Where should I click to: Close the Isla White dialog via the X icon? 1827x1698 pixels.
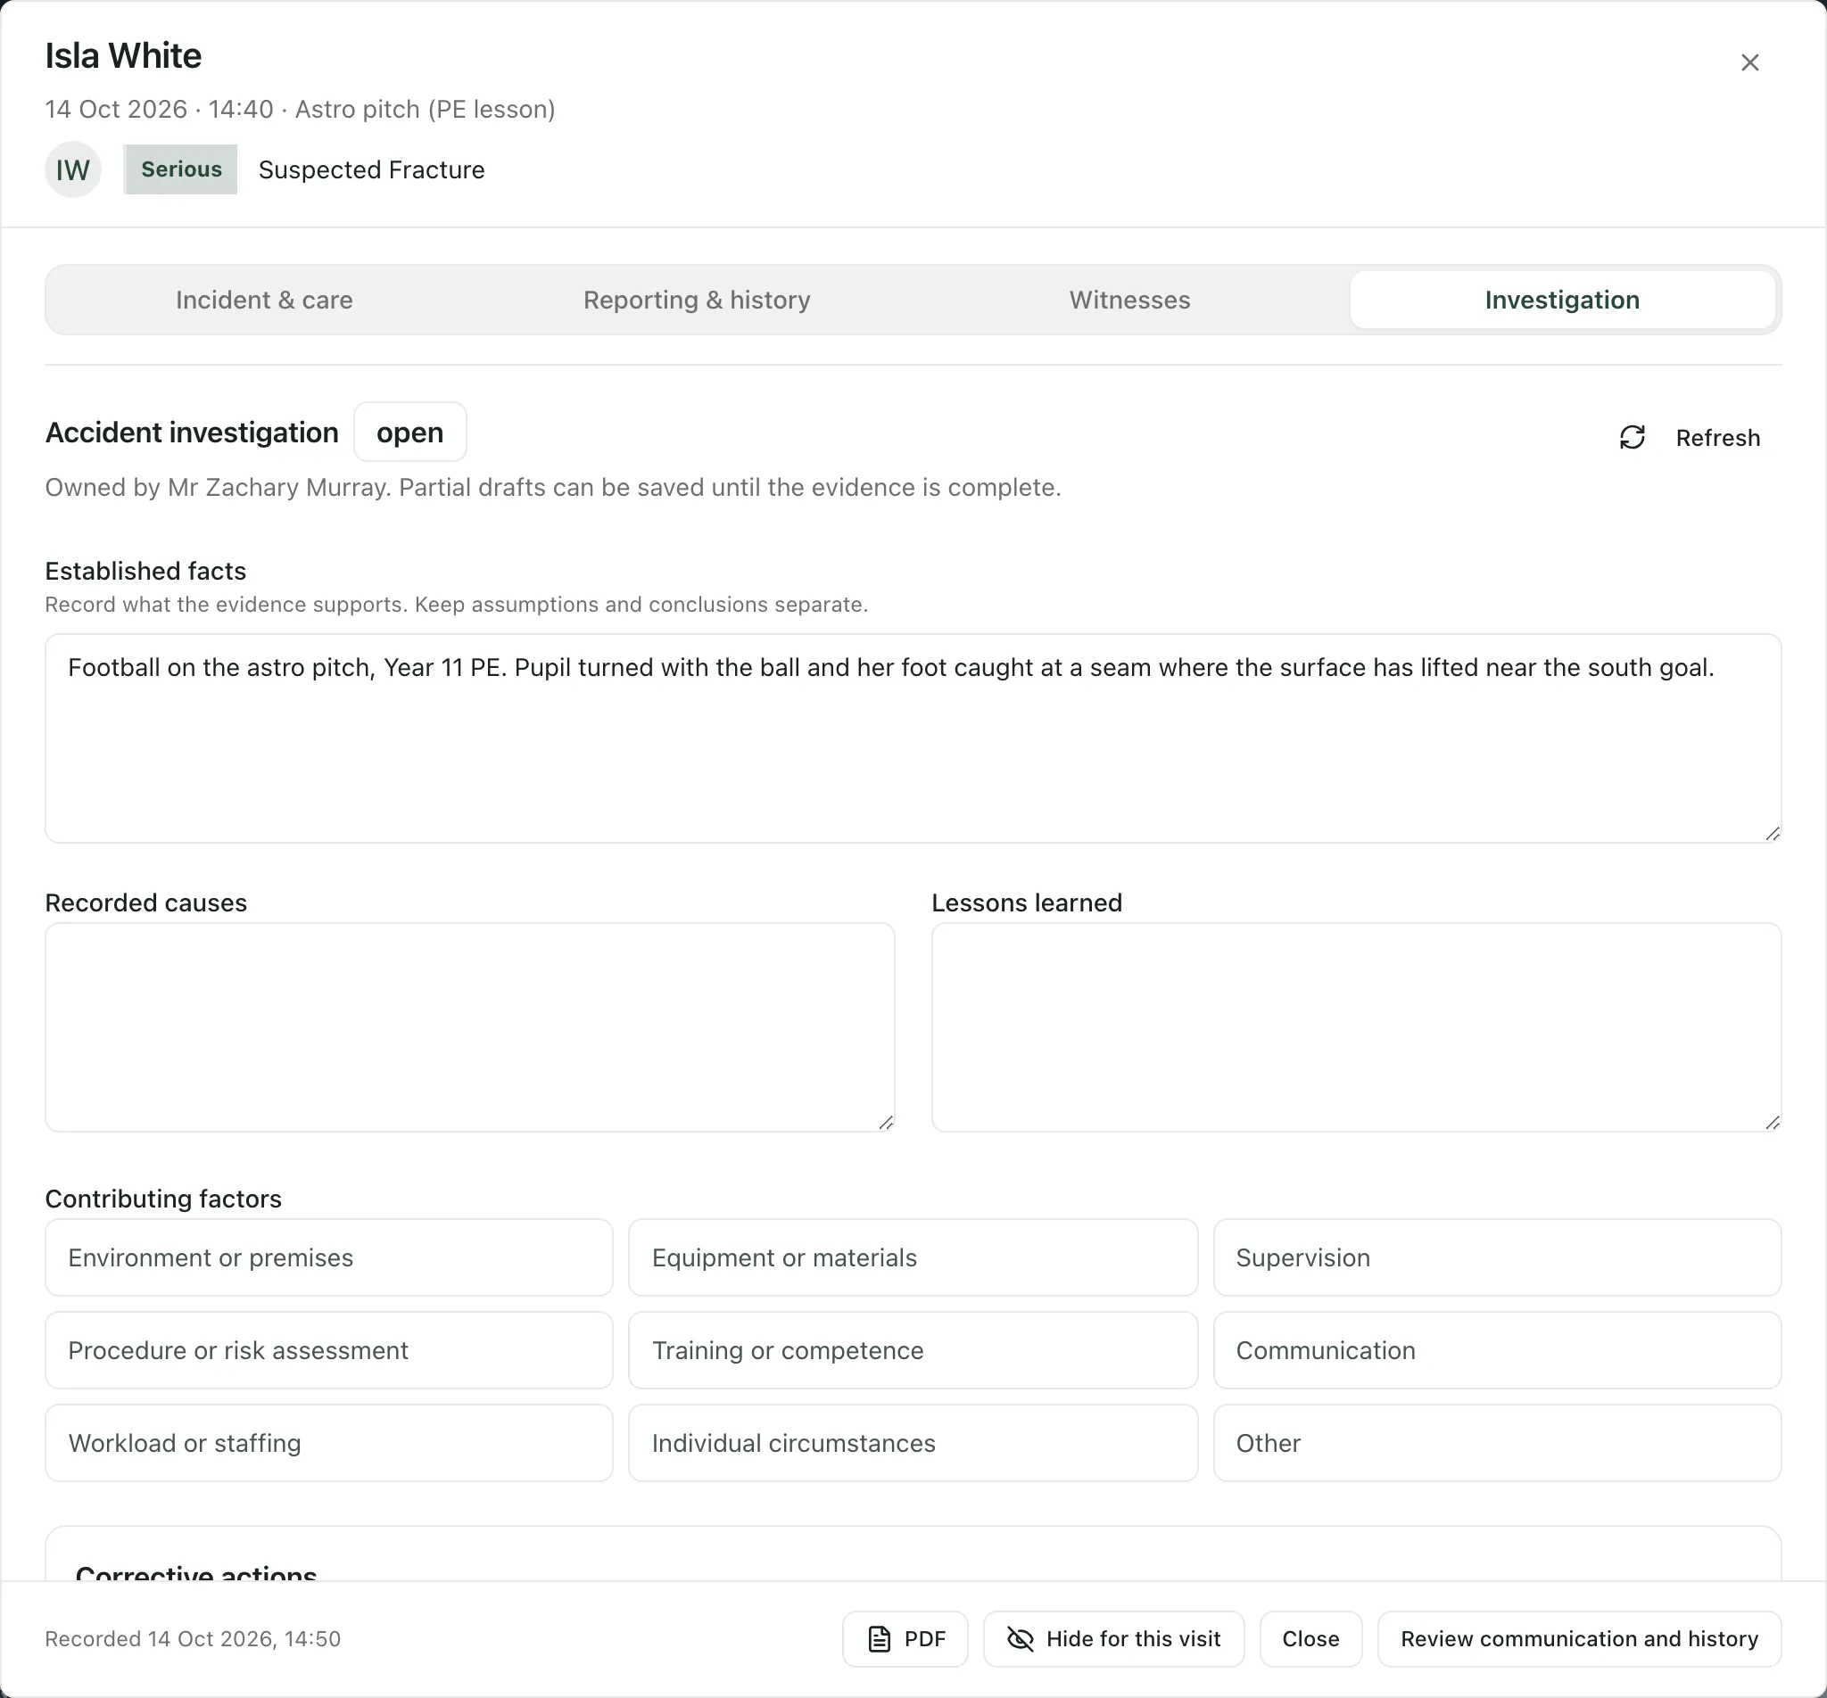coord(1749,62)
